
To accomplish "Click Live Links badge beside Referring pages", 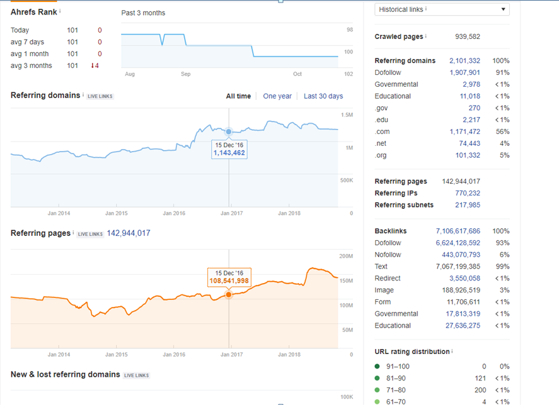I will [91, 234].
